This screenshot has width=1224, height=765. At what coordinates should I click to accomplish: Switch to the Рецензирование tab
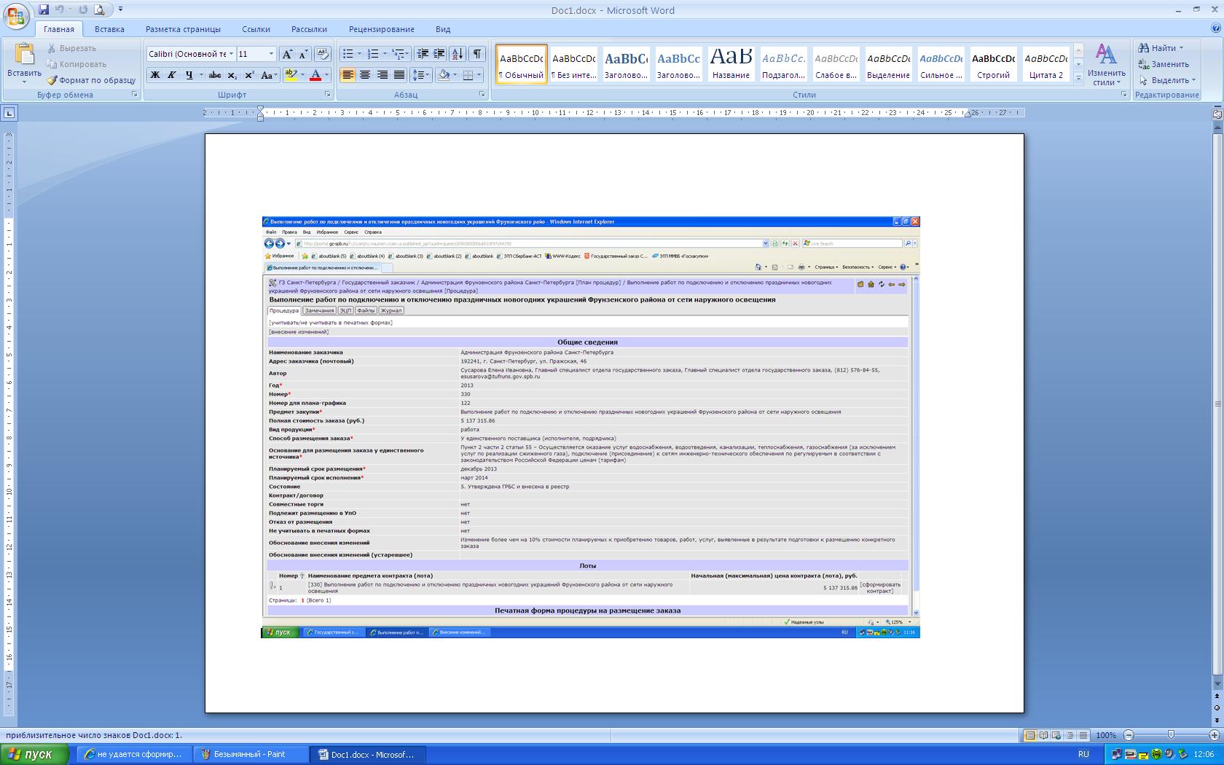tap(381, 29)
